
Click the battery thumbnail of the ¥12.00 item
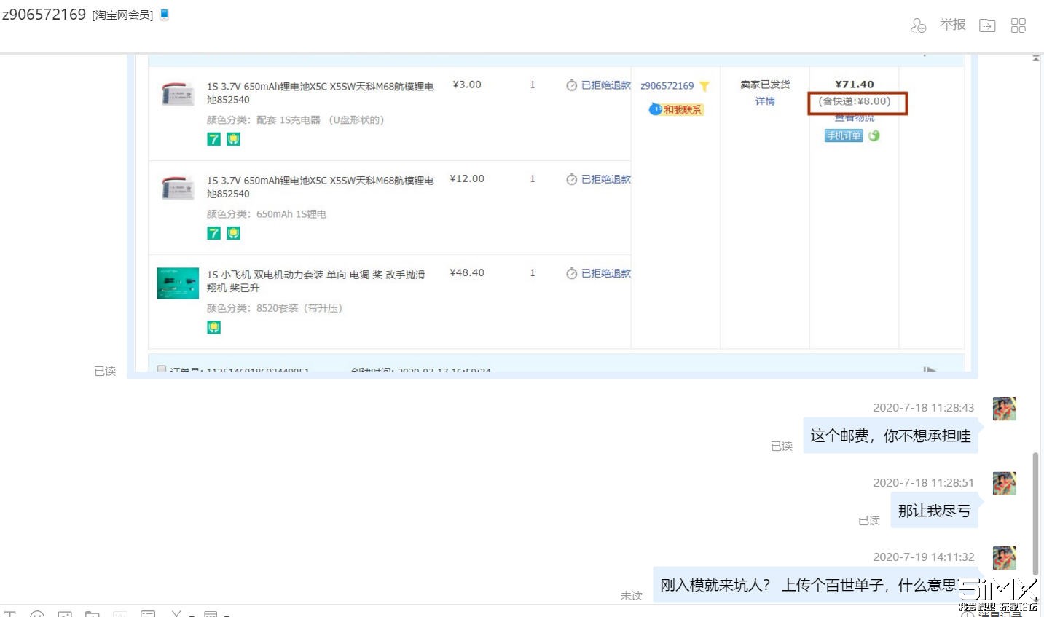[178, 189]
